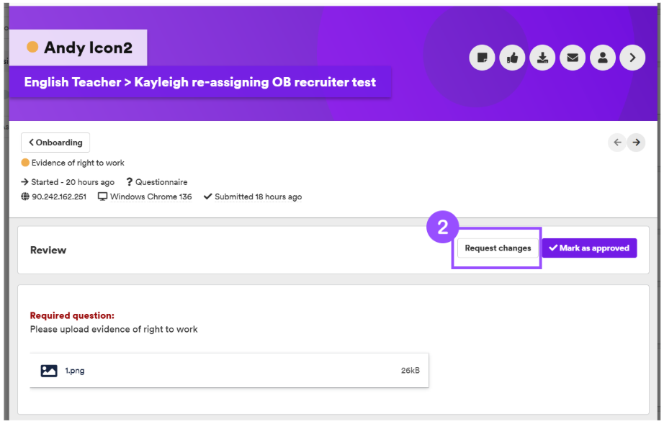Screen dimensions: 664x424
Task: Click the globe icon beside IP address
Action: [x=25, y=197]
